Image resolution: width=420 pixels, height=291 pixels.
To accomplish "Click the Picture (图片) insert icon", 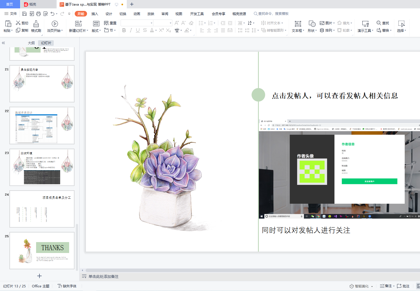I will (x=322, y=23).
